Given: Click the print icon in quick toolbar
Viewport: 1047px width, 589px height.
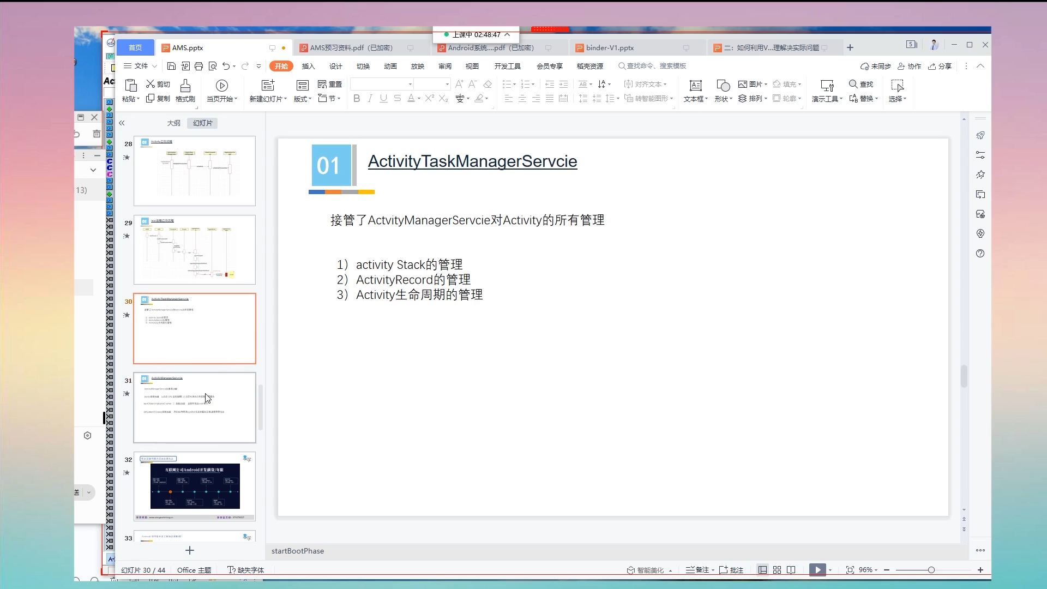Looking at the screenshot, I should [198, 66].
